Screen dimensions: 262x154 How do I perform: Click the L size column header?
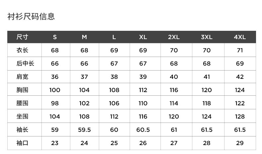[114, 37]
